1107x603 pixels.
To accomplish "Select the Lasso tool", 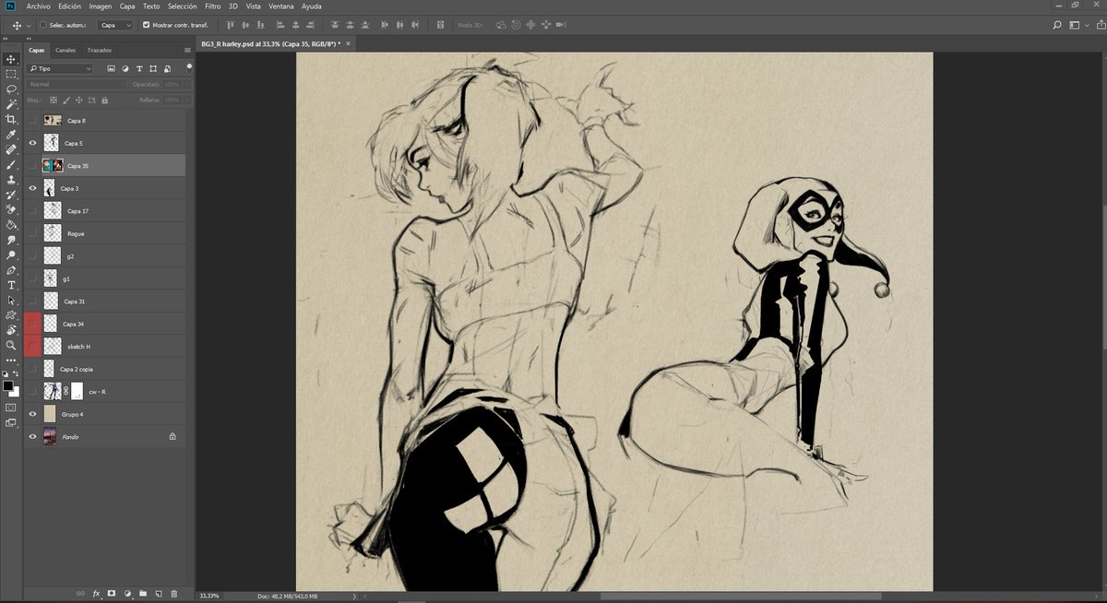I will 11,89.
